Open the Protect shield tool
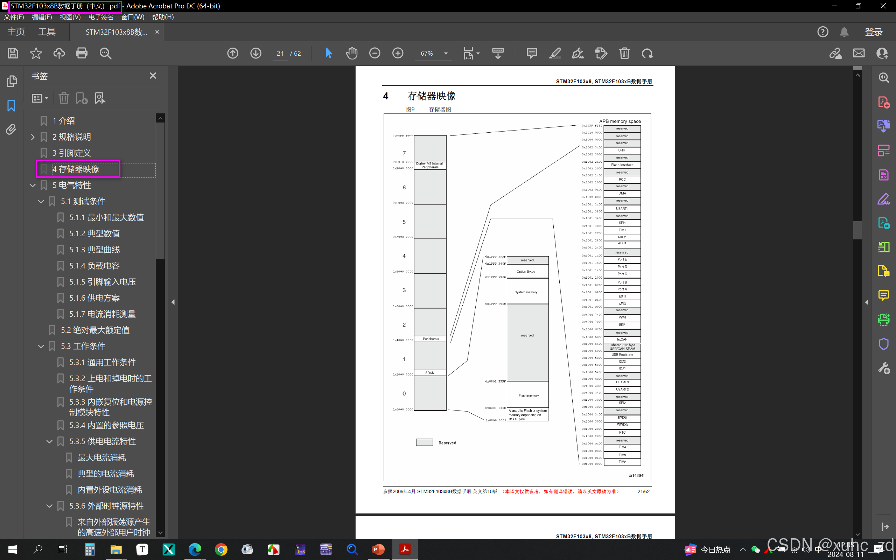 [x=884, y=344]
